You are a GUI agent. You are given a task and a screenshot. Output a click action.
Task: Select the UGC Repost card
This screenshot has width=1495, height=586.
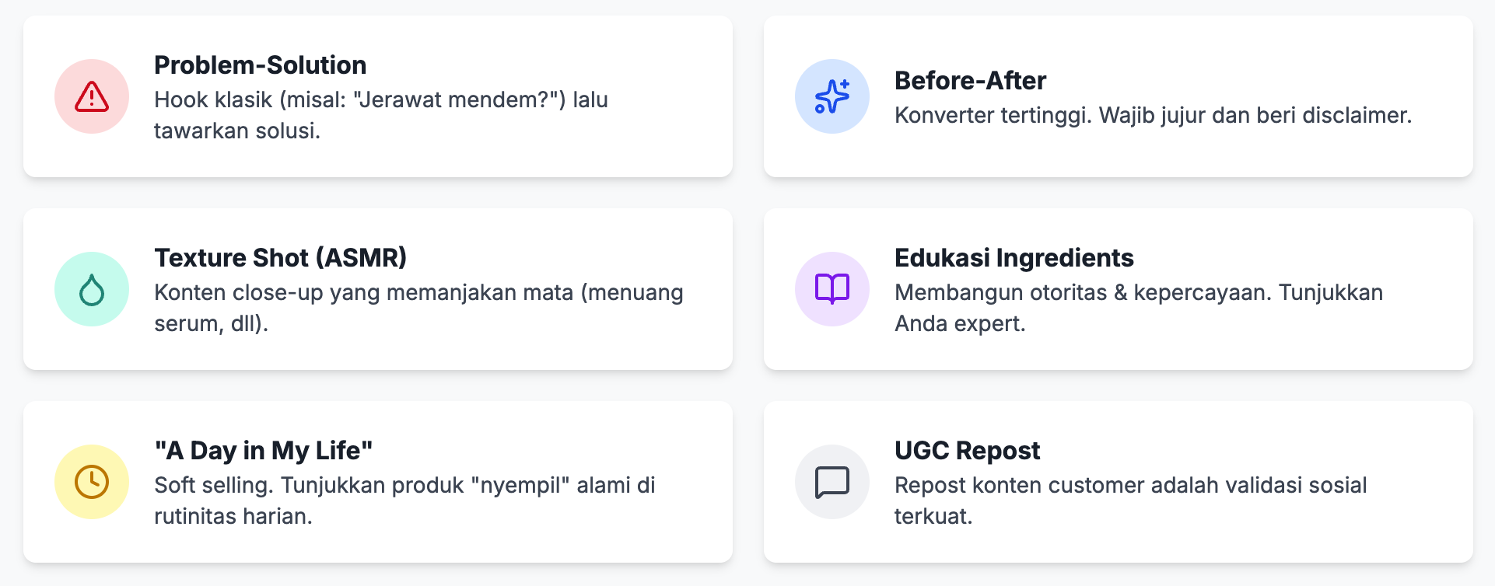pyautogui.click(x=1117, y=482)
